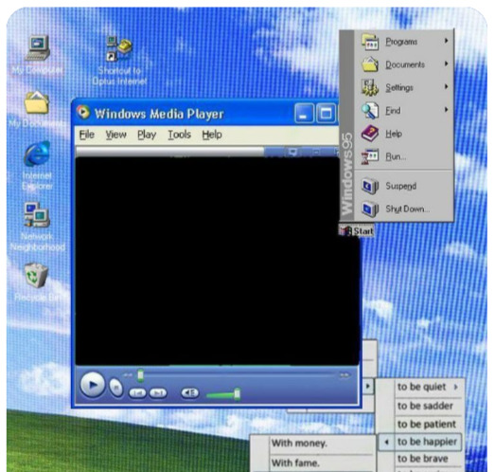
Task: Expand the Programs submenu arrow
Action: pyautogui.click(x=447, y=41)
